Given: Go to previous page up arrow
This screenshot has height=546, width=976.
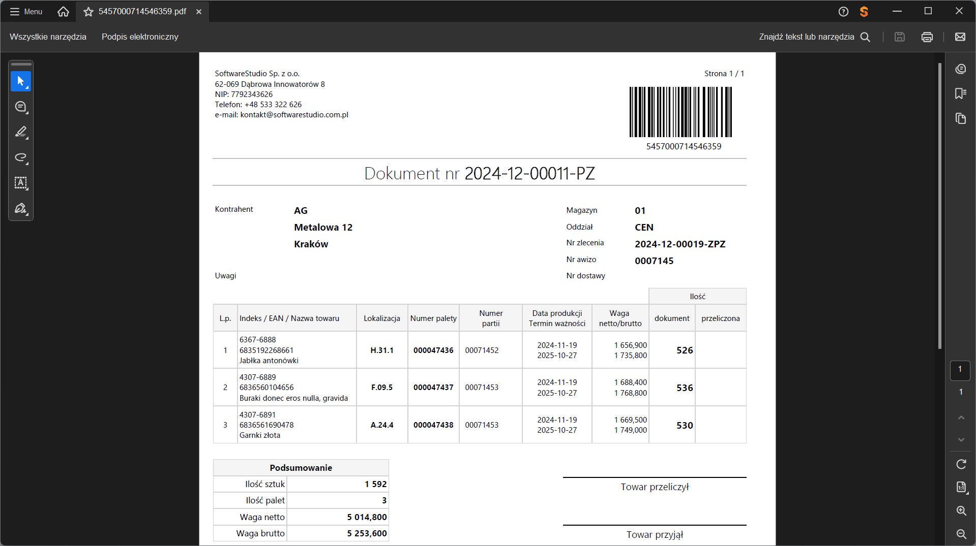Looking at the screenshot, I should 961,417.
